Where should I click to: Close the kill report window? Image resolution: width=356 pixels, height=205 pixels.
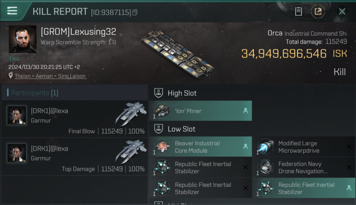click(x=342, y=11)
